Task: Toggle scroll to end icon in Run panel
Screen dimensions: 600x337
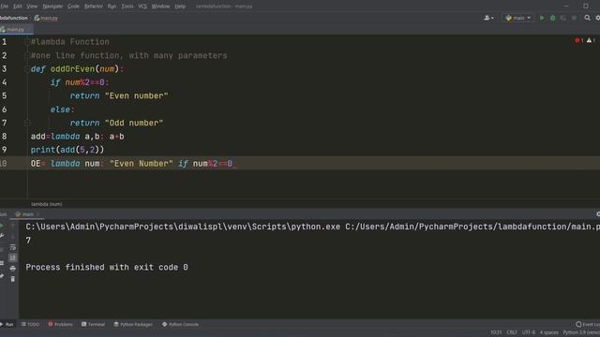Action: 12,258
